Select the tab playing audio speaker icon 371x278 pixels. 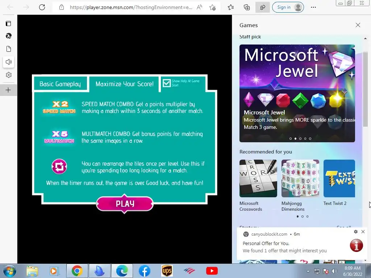tap(9, 62)
